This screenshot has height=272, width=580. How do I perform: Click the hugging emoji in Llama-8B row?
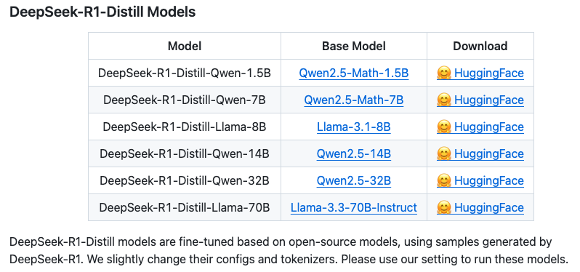tap(444, 127)
